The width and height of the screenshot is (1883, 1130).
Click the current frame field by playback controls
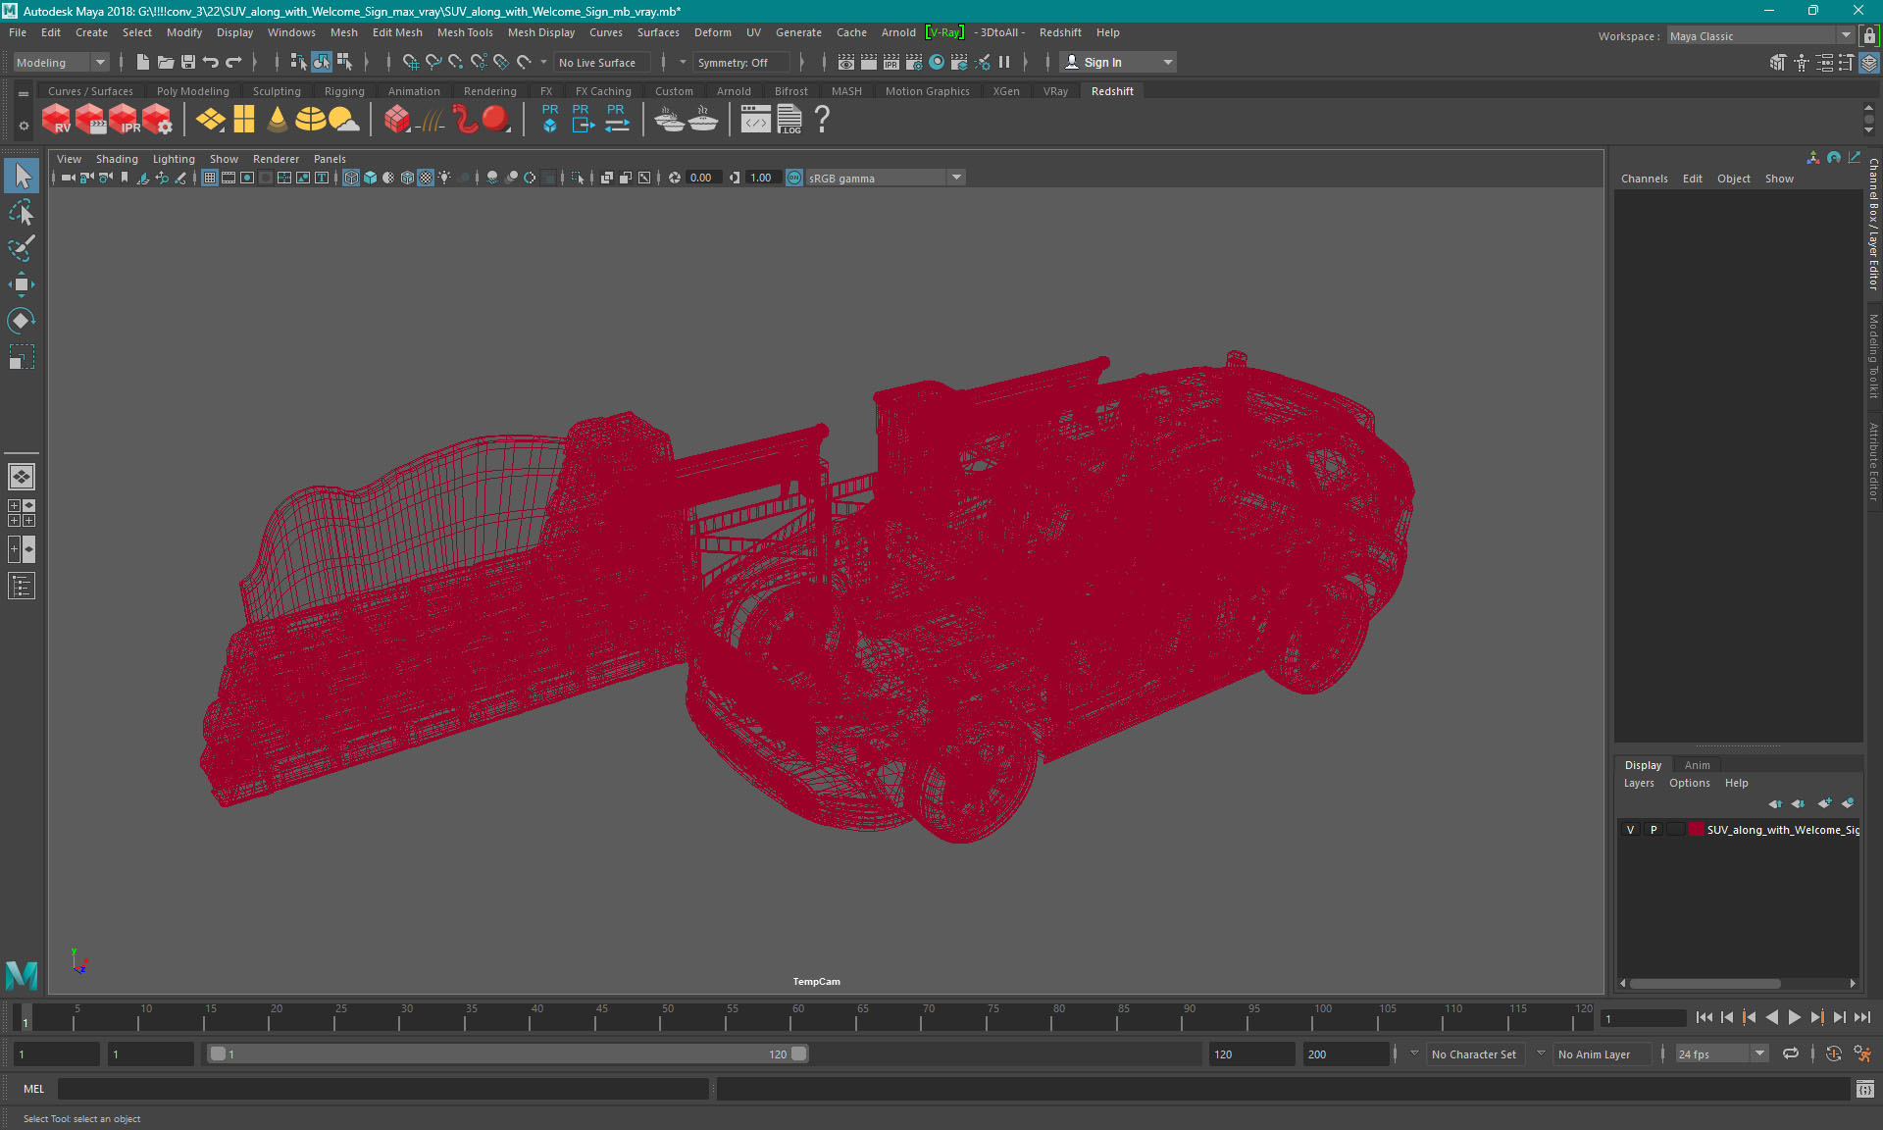coord(1643,1018)
